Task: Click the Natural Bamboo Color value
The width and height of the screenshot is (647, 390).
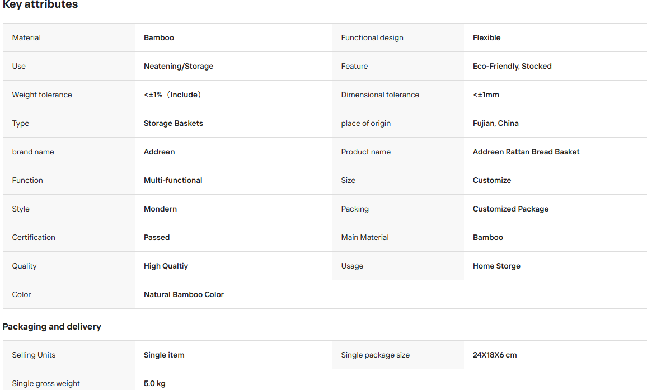Action: point(184,294)
